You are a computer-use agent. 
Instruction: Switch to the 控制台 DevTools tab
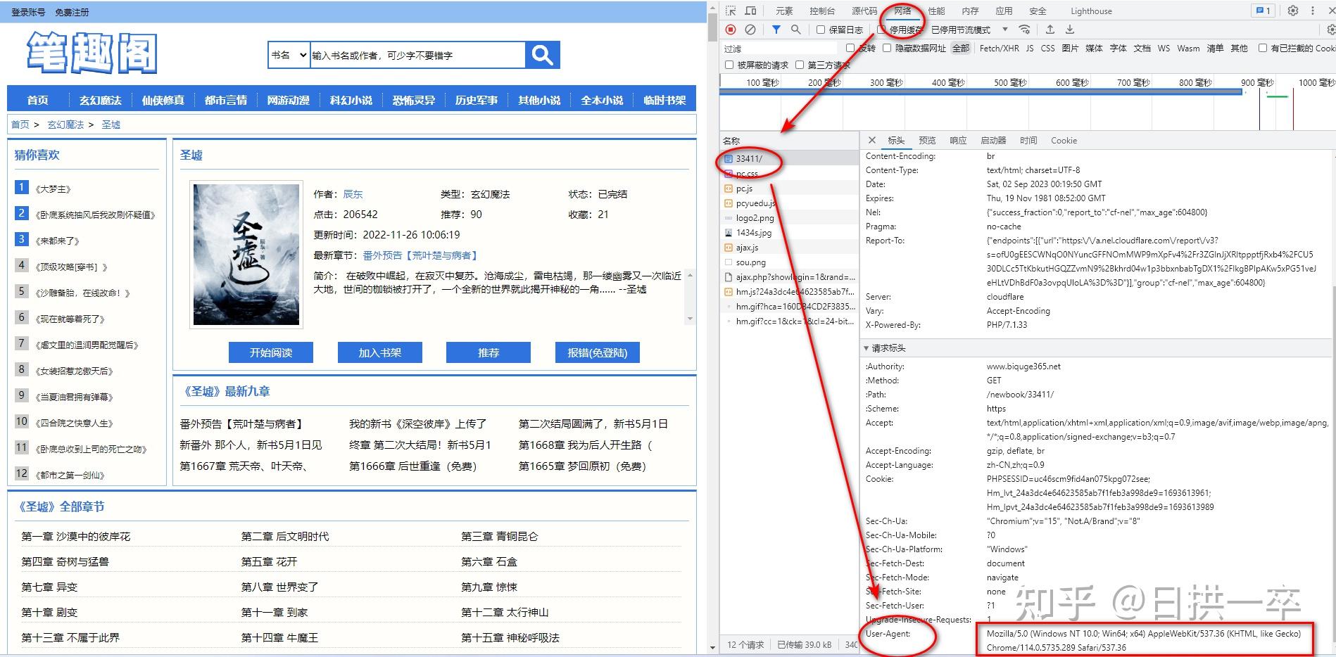coord(822,11)
